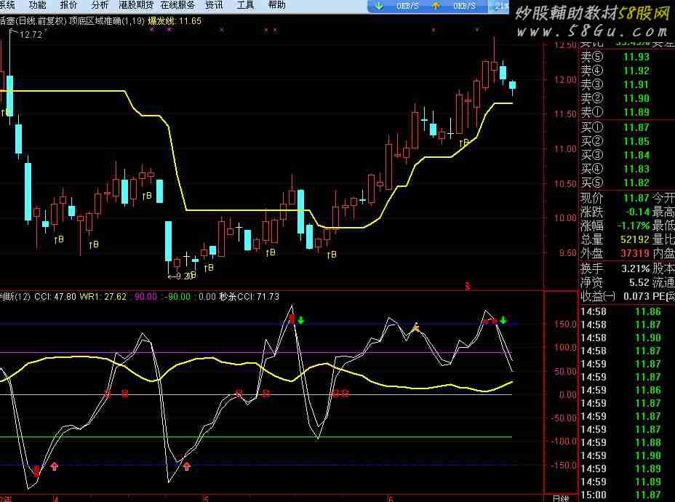The height and width of the screenshot is (502, 675).
Task: Click the last cyan candlestick on the price chart
Action: pyautogui.click(x=513, y=85)
